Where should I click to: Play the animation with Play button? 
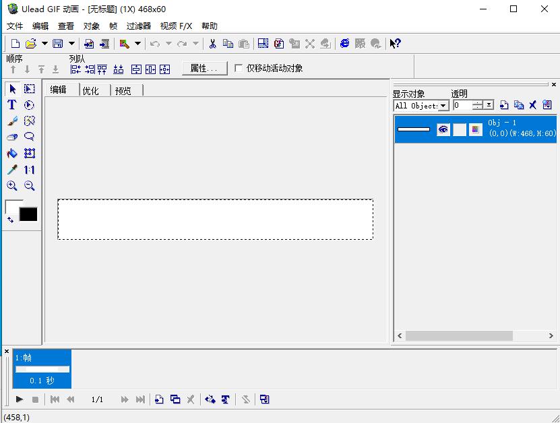click(x=20, y=399)
